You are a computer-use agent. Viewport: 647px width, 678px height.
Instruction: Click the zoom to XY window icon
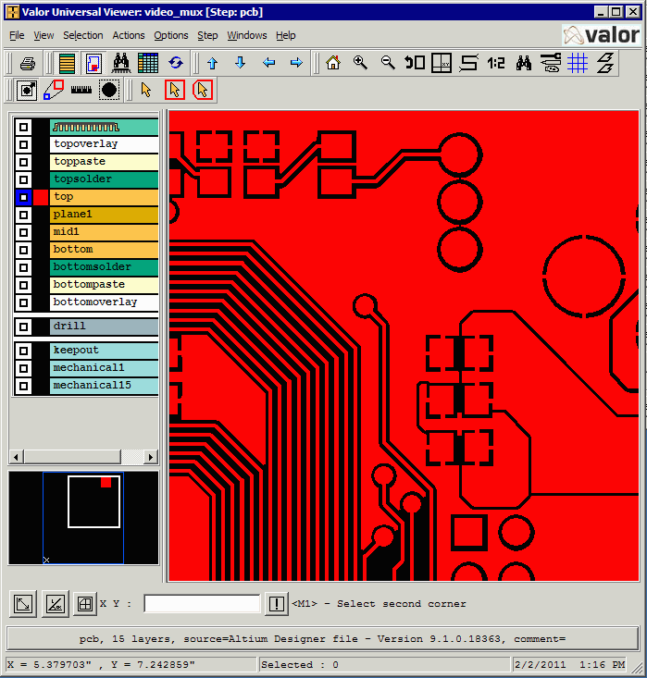(x=442, y=64)
